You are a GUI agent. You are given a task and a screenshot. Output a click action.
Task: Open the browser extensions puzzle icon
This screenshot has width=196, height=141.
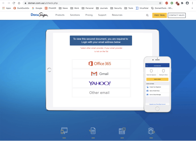tap(182, 3)
